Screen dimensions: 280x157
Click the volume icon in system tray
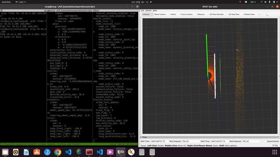(266, 2)
